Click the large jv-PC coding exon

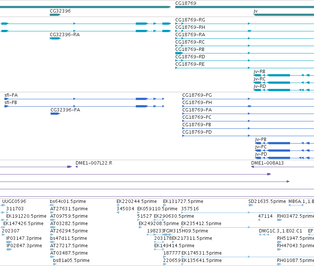point(279,151)
